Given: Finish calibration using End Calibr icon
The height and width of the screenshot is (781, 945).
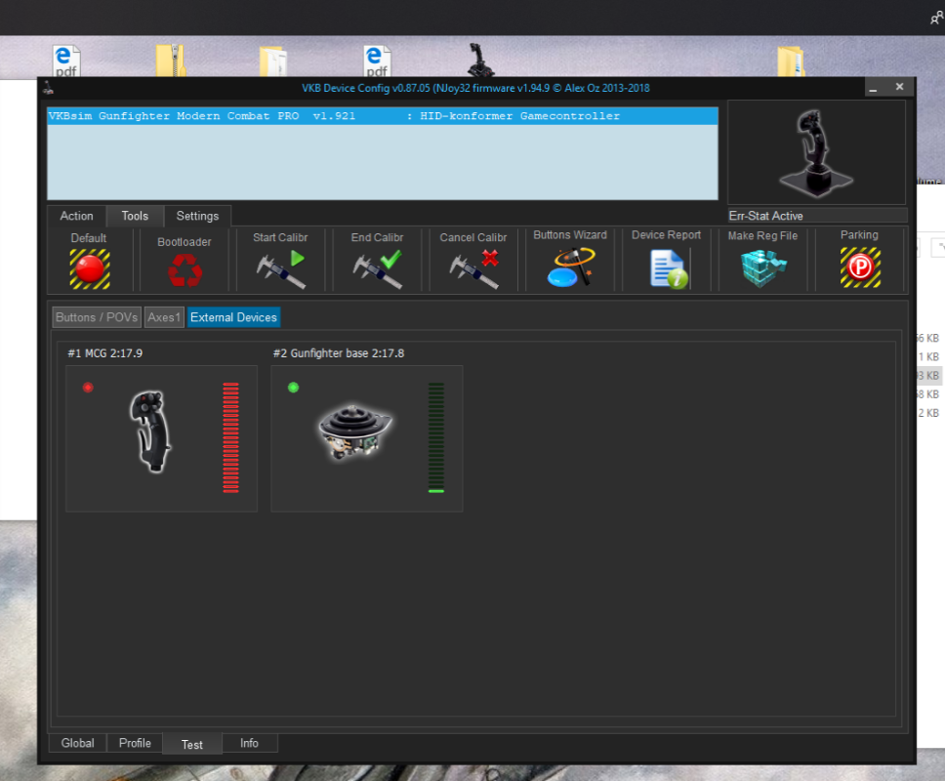Looking at the screenshot, I should pyautogui.click(x=377, y=268).
